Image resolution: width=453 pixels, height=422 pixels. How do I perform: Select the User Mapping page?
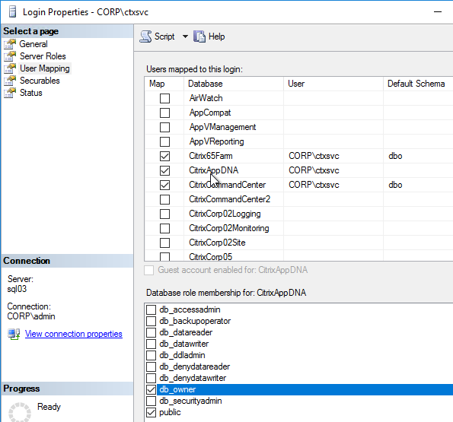45,68
